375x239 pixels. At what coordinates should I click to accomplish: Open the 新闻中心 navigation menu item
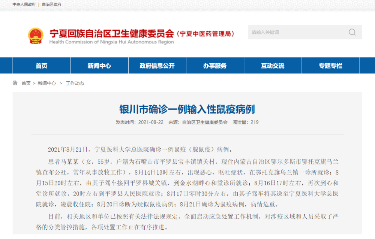99,66
